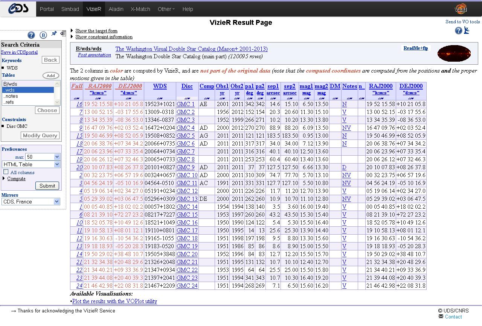
Task: Click sort arrows under the WDS column
Action: [160, 99]
